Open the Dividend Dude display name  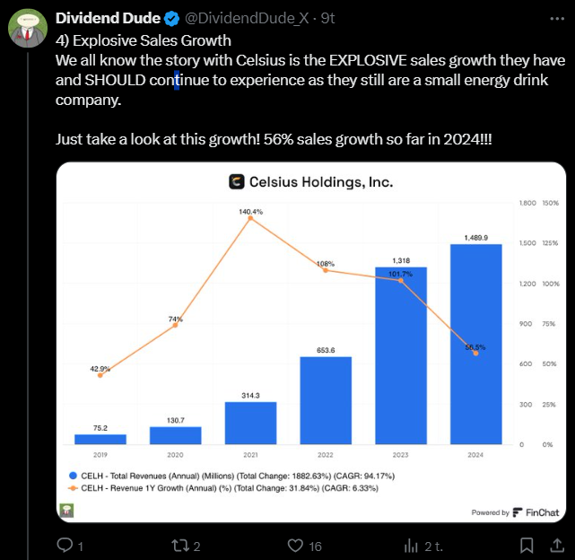[107, 18]
